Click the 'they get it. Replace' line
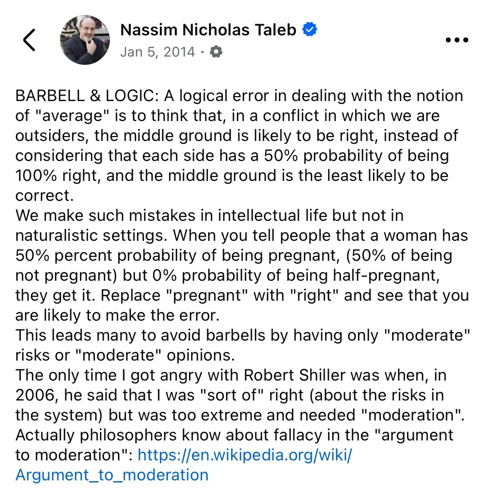This screenshot has width=487, height=502. (242, 295)
